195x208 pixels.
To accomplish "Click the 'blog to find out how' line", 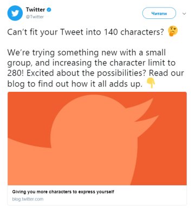I will coord(75,84).
